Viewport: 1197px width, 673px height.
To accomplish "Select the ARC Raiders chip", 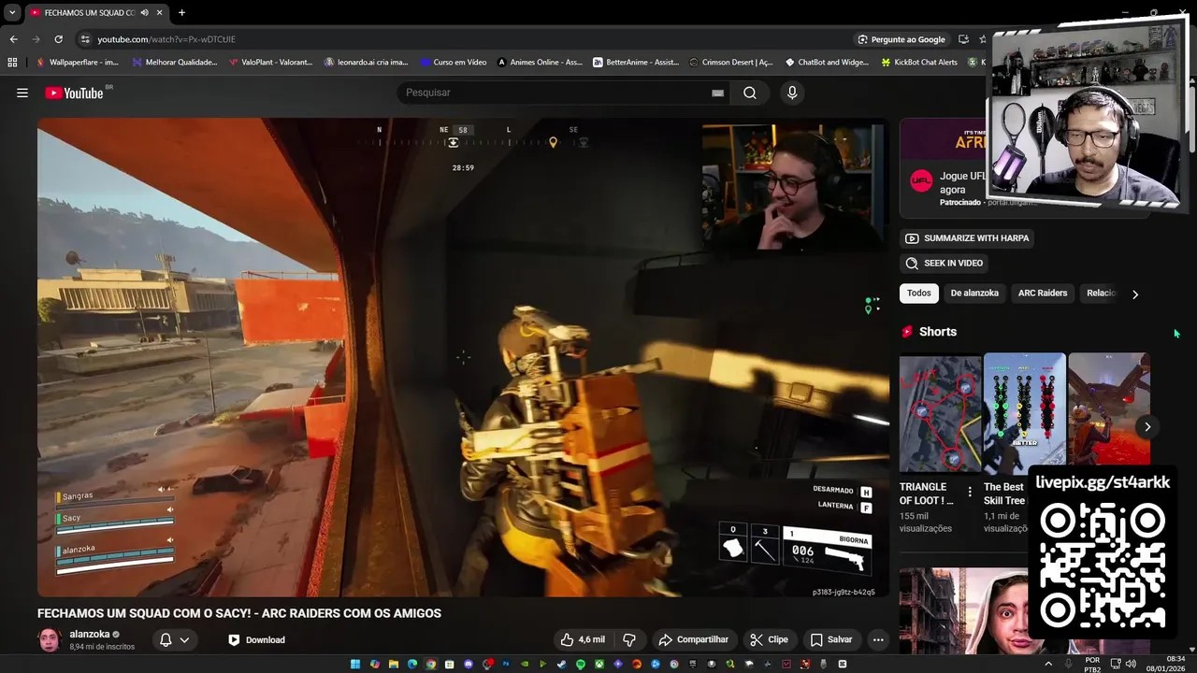I will [1043, 294].
